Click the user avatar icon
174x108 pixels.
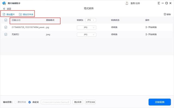pos(127,3)
